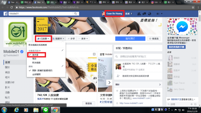Open 影片 in the page sidebar
201x113 pixels.
pos(7,87)
